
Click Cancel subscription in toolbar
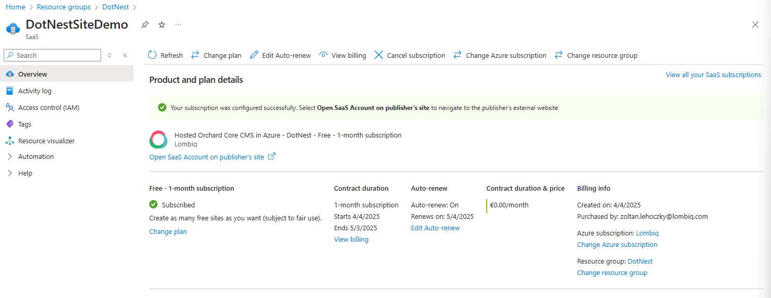coord(410,55)
